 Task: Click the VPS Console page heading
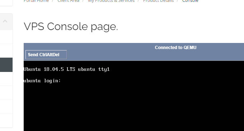(71, 26)
